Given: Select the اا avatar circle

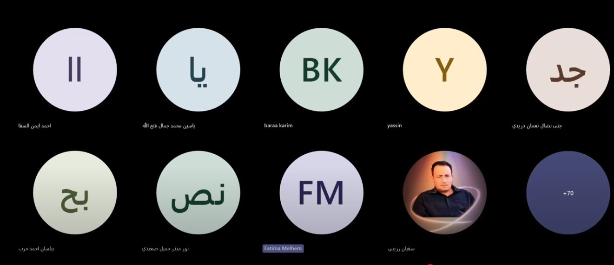Looking at the screenshot, I should (x=75, y=69).
